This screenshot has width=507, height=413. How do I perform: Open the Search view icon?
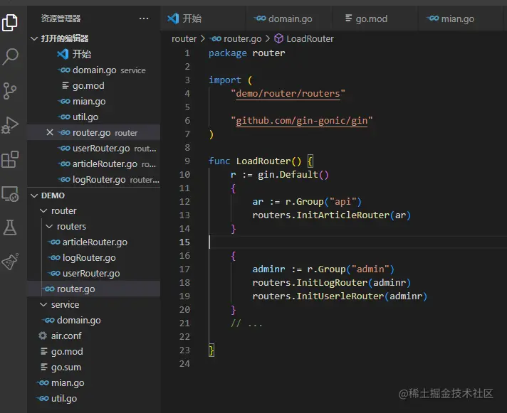tap(10, 57)
